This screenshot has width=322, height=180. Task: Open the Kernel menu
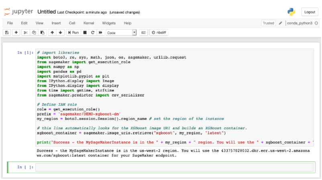tap(89, 23)
